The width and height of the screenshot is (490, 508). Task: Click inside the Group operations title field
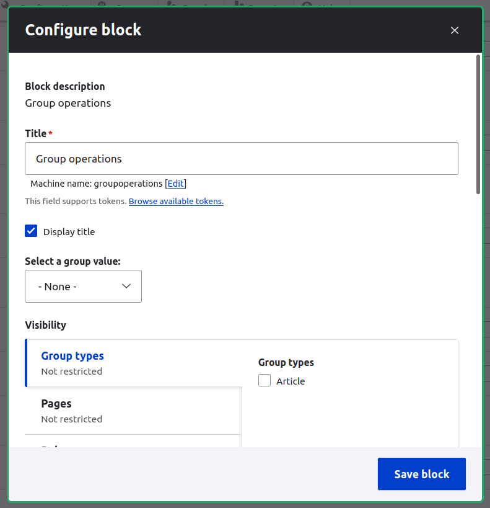click(242, 158)
